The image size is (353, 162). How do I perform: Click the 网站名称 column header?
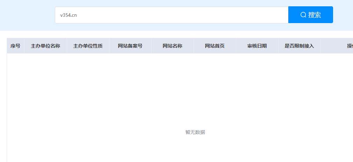coord(172,46)
